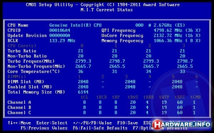The height and width of the screenshot is (133, 214).
Task: Select the QPI Frequency label
Action: [x=118, y=31]
